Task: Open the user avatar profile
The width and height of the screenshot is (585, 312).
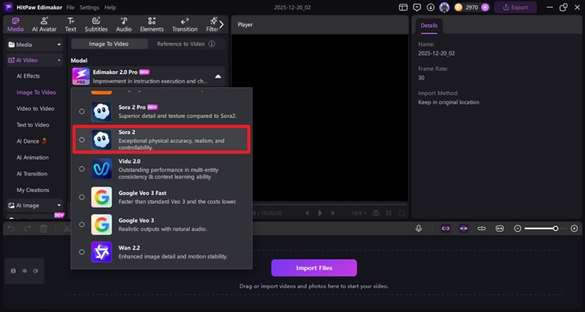Action: tap(445, 8)
